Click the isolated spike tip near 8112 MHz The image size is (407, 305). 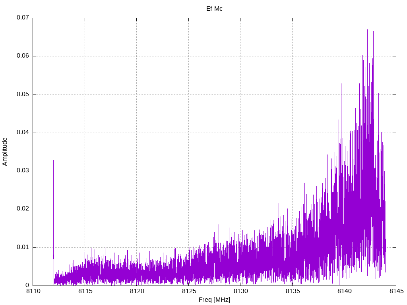53,160
